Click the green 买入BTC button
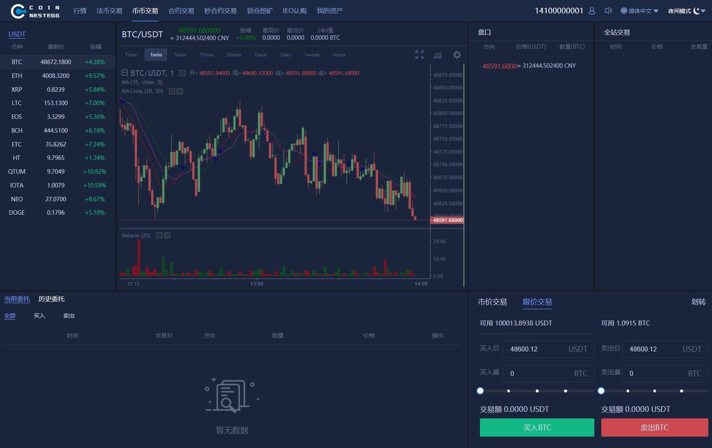The image size is (712, 448). pos(537,428)
